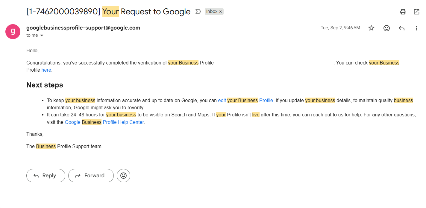Click the sender address googlebusinessprofile-support@google.com
This screenshot has width=426, height=208.
coord(83,28)
